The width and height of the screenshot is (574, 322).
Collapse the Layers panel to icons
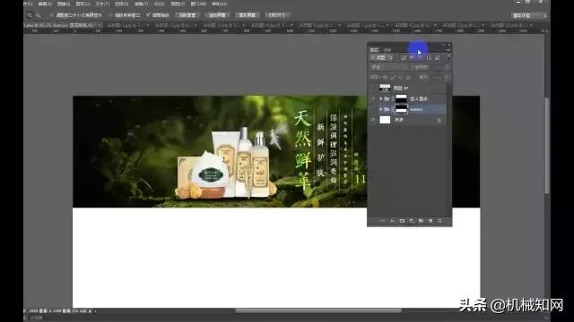pyautogui.click(x=443, y=45)
